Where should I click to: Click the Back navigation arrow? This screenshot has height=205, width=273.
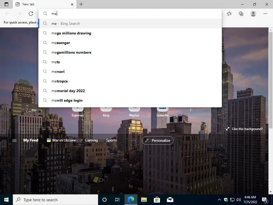coord(7,14)
